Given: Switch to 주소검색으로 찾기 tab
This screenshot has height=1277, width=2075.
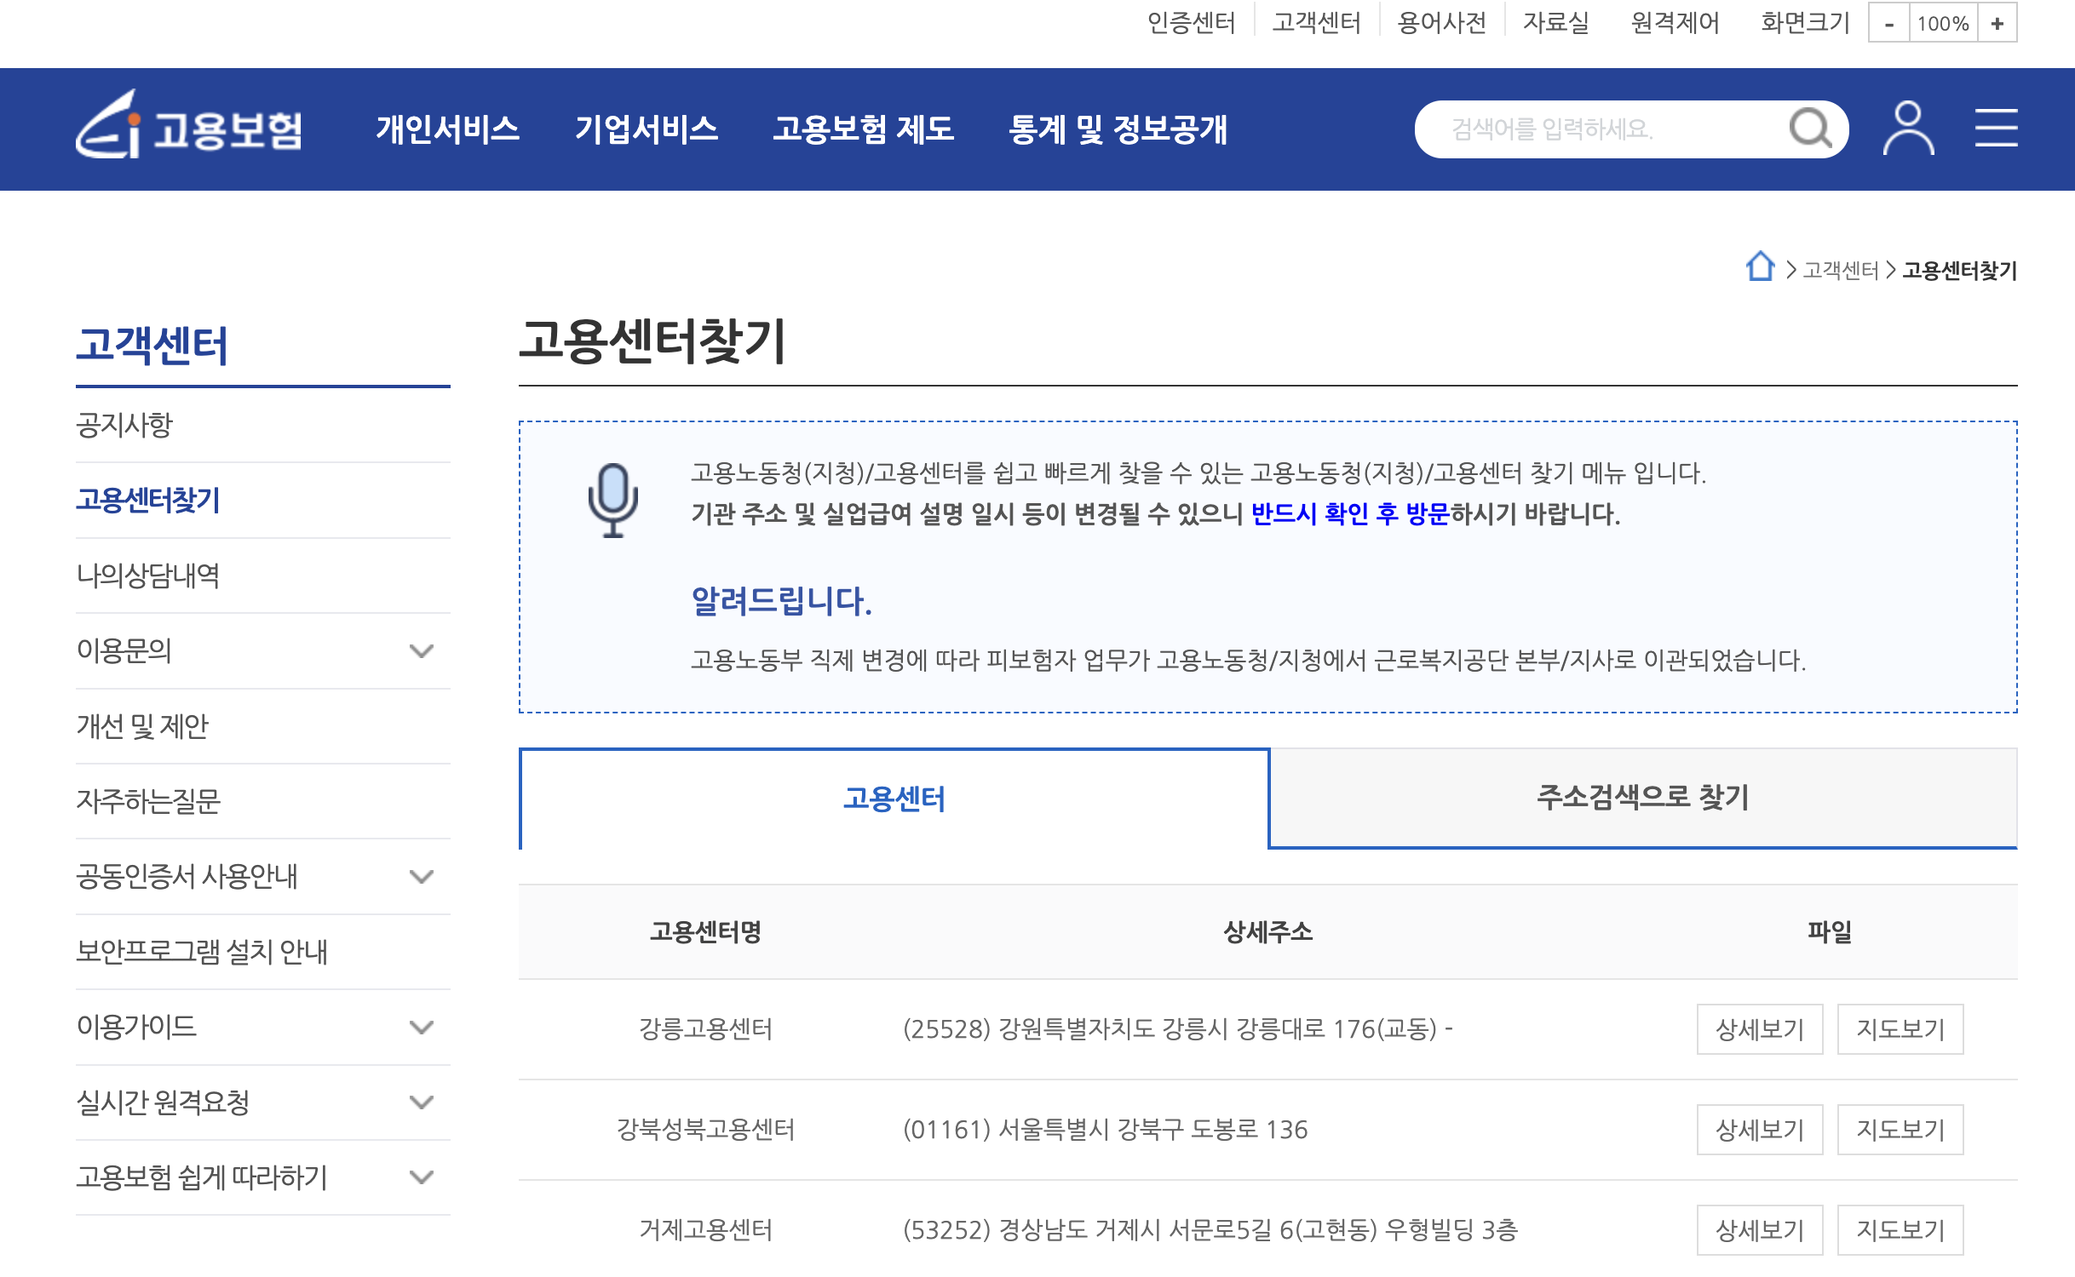Looking at the screenshot, I should click(1641, 798).
